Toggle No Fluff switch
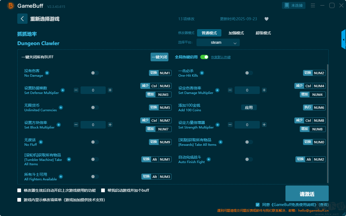 click(95, 142)
